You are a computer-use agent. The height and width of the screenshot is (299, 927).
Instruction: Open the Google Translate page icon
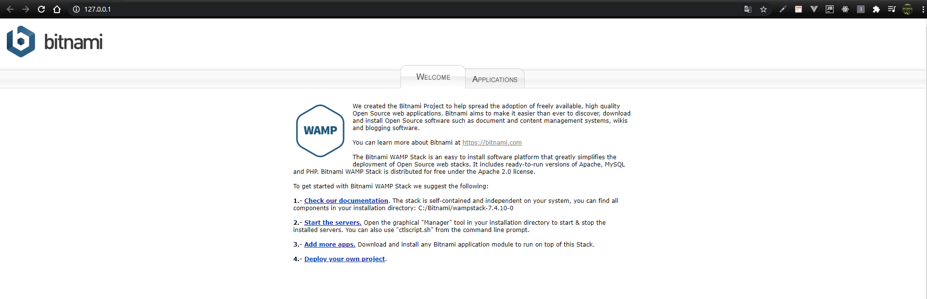click(x=748, y=9)
